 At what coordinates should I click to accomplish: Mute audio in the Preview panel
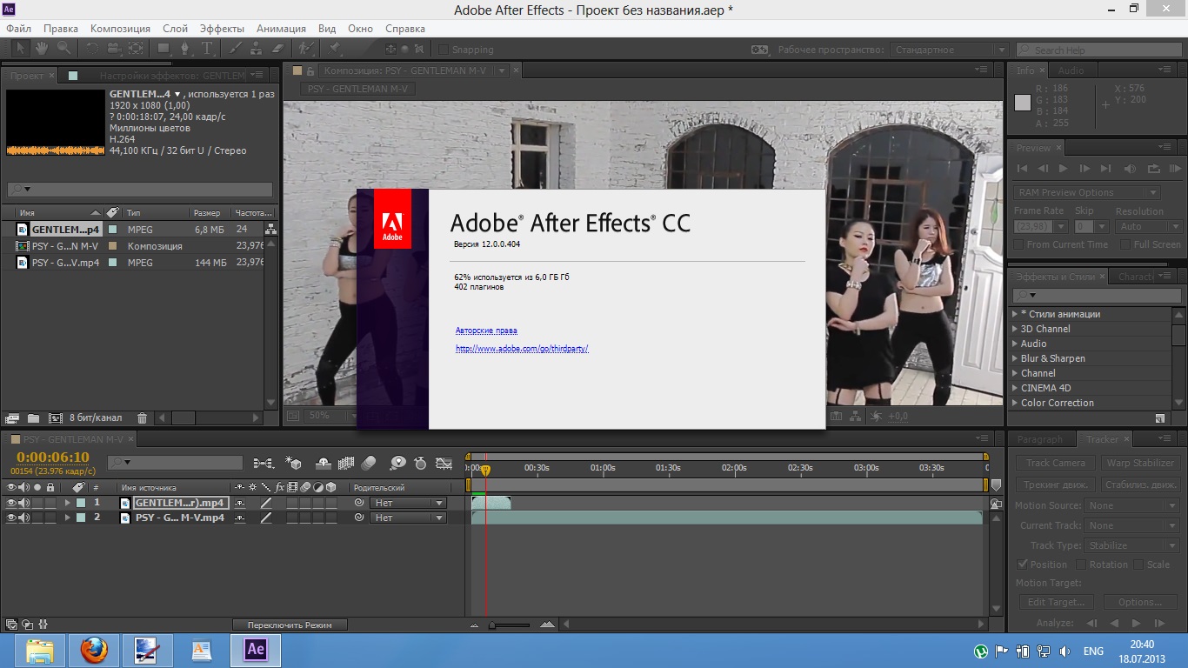coord(1130,169)
